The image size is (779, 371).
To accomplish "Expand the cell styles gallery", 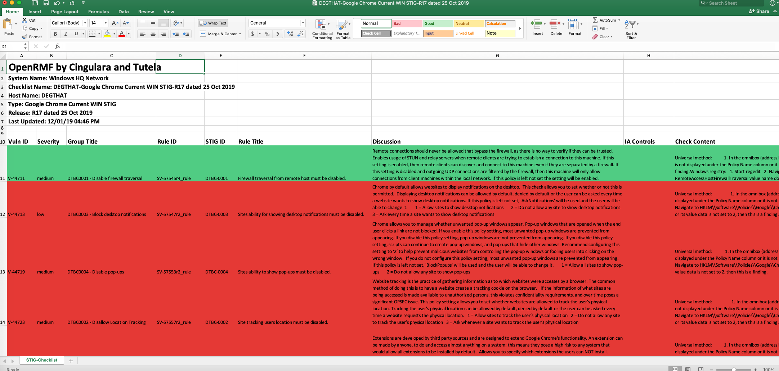I will (520, 28).
